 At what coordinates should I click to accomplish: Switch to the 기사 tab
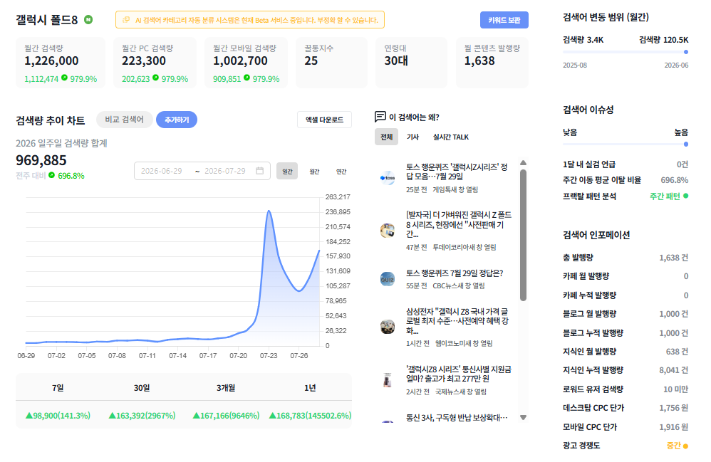(412, 137)
